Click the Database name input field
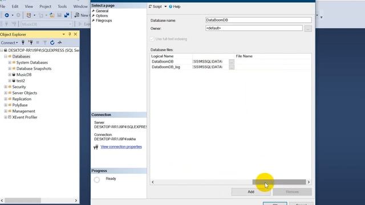Viewport: 365px width, 205px height. click(x=258, y=20)
